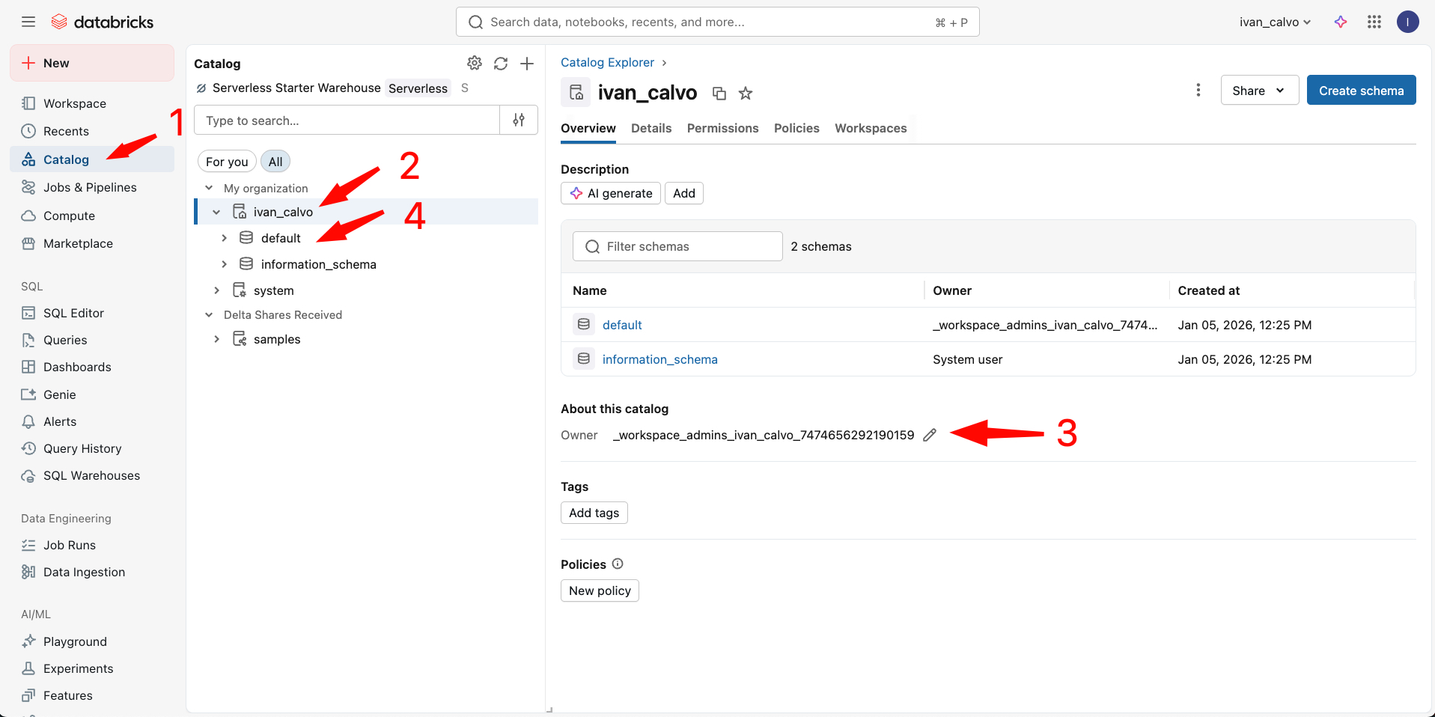Image resolution: width=1435 pixels, height=717 pixels.
Task: Click the Create schema button
Action: coord(1361,91)
